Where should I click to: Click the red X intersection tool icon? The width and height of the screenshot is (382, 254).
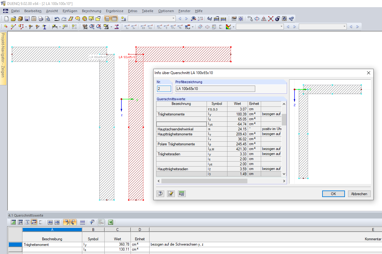(x=270, y=19)
